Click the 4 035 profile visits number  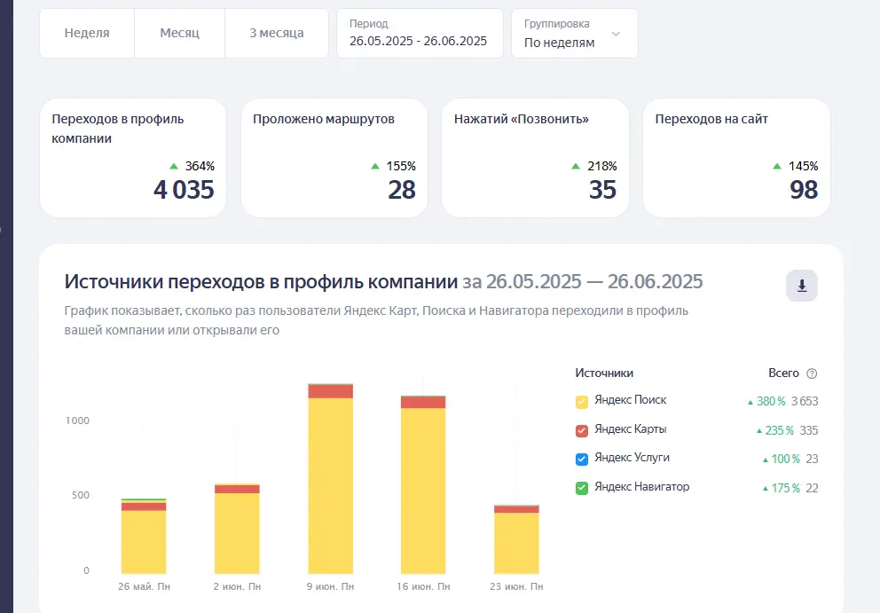[x=185, y=190]
